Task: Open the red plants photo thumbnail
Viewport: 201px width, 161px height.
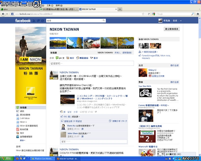Action: (x=92, y=43)
